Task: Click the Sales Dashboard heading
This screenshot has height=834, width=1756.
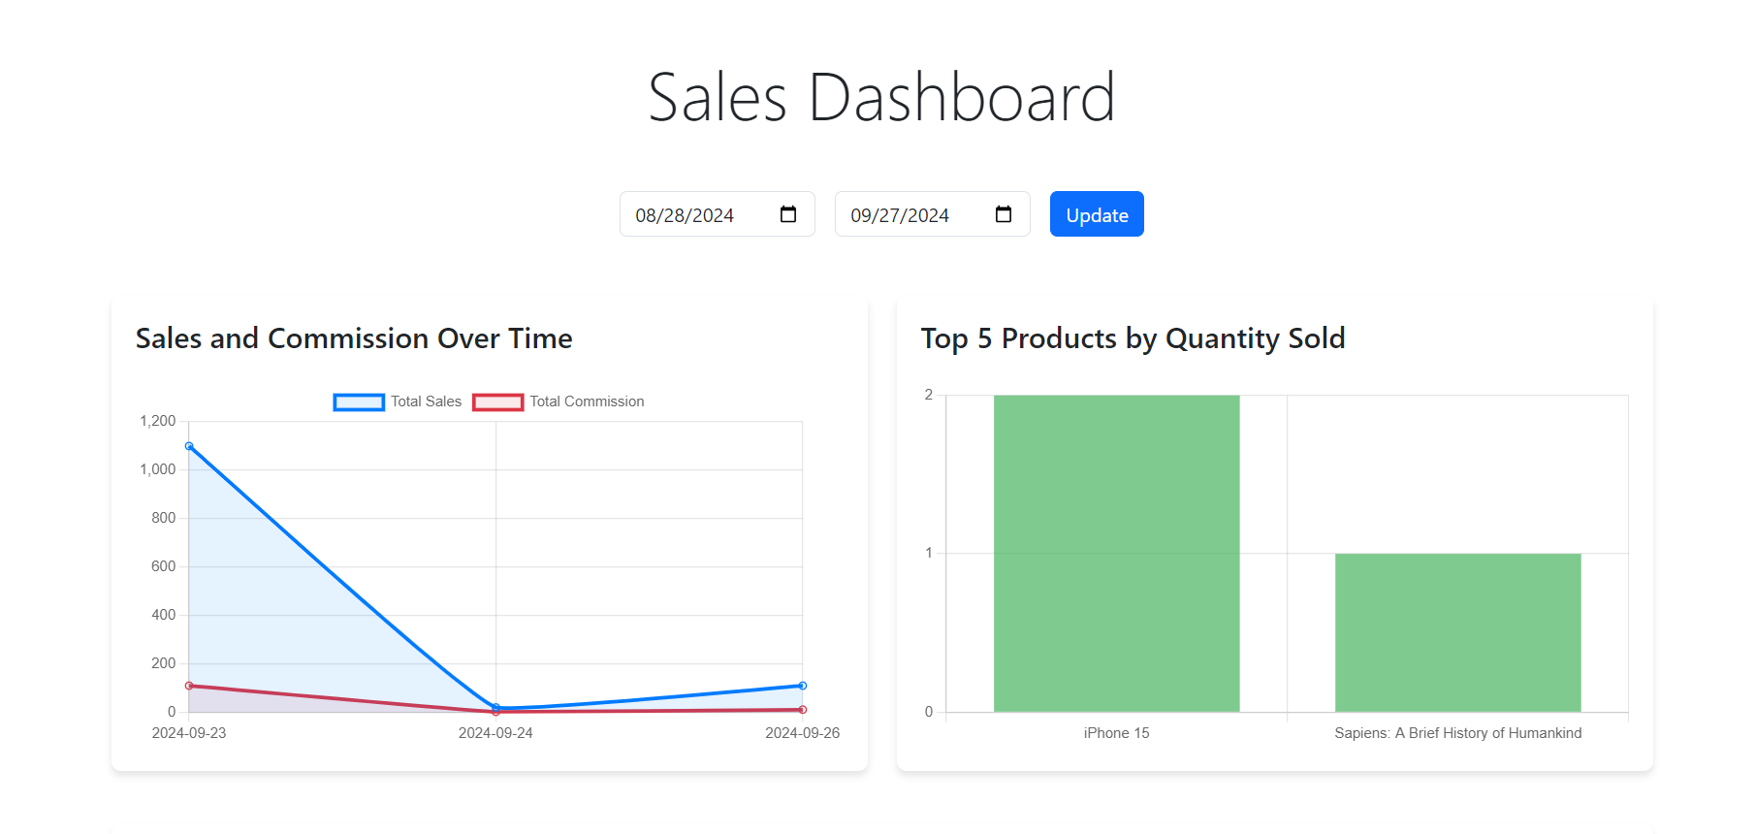Action: point(881,97)
